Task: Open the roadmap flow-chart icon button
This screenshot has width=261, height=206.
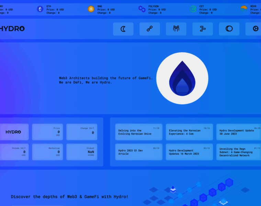Action: (x=203, y=29)
